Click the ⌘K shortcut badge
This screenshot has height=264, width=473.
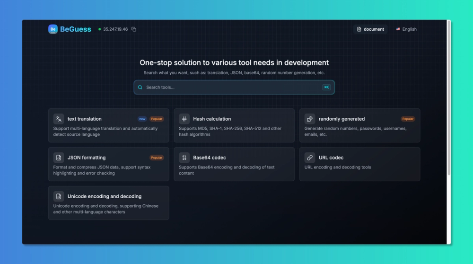(326, 87)
